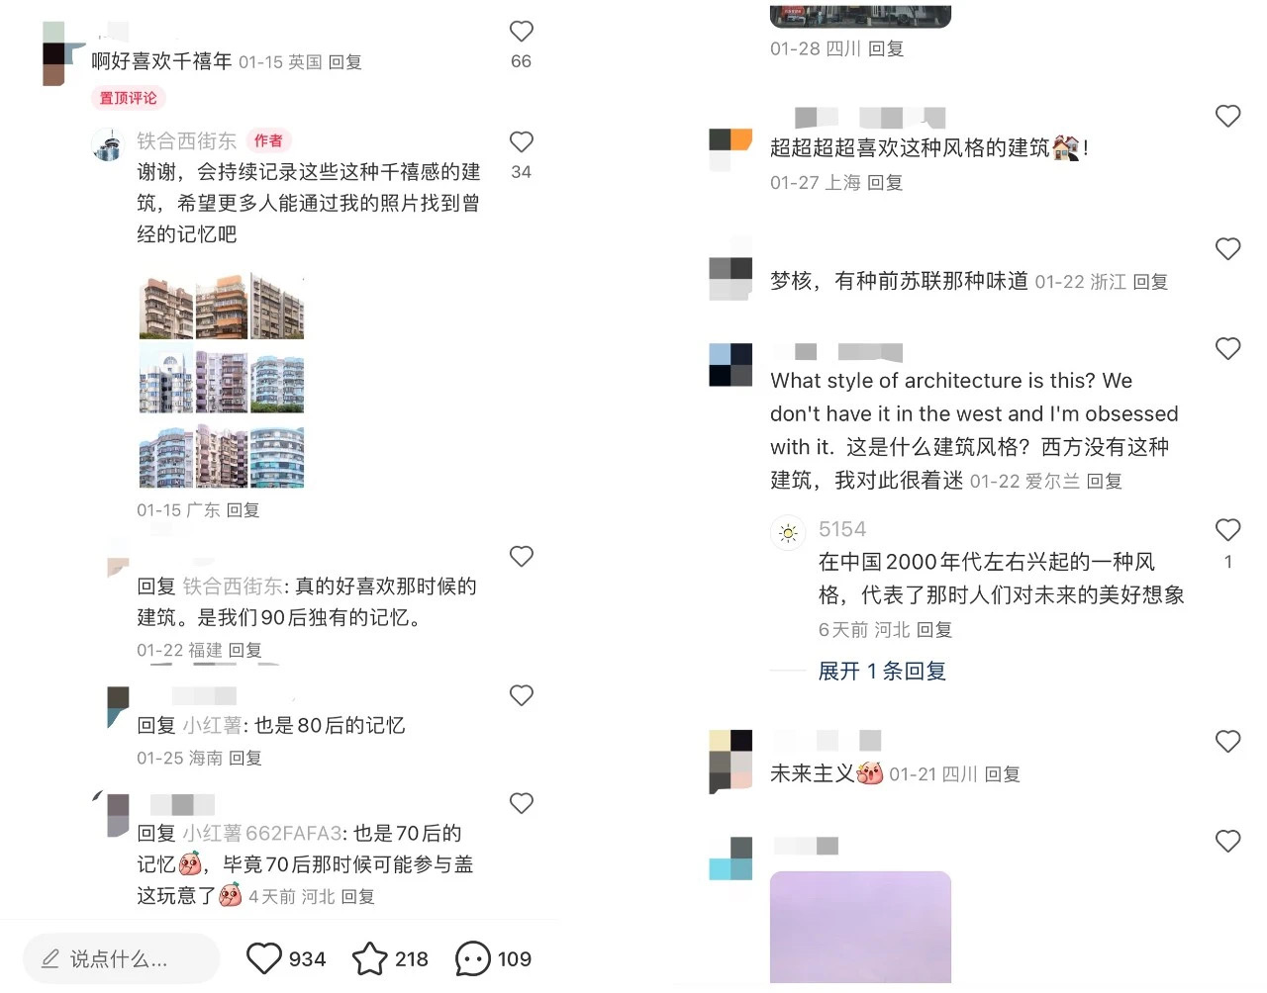Click the heart icon beside 934
Viewport: 1267px width, 993px height.
(263, 958)
